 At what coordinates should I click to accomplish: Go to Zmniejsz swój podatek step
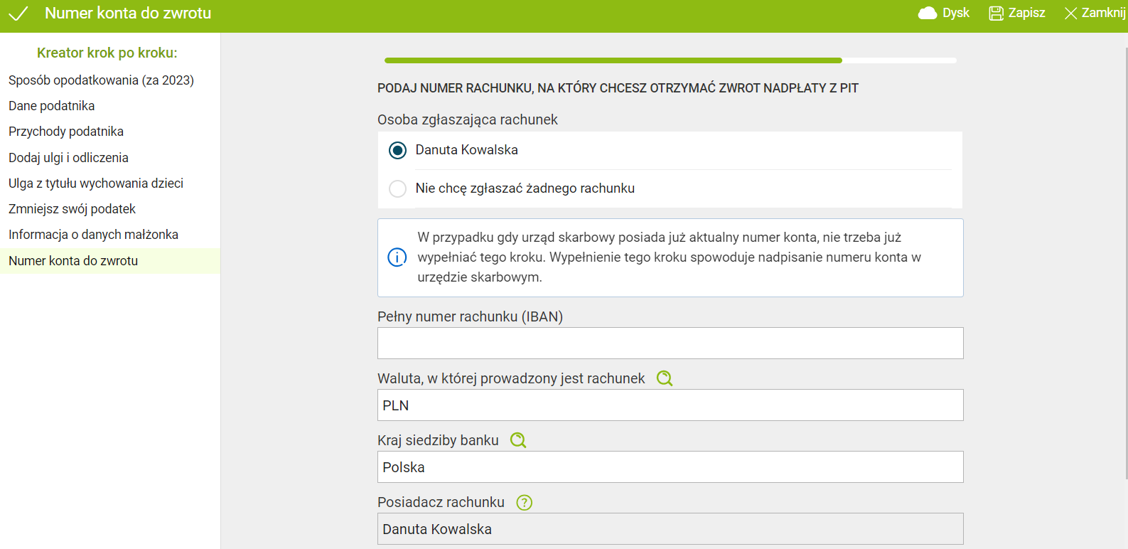click(72, 209)
